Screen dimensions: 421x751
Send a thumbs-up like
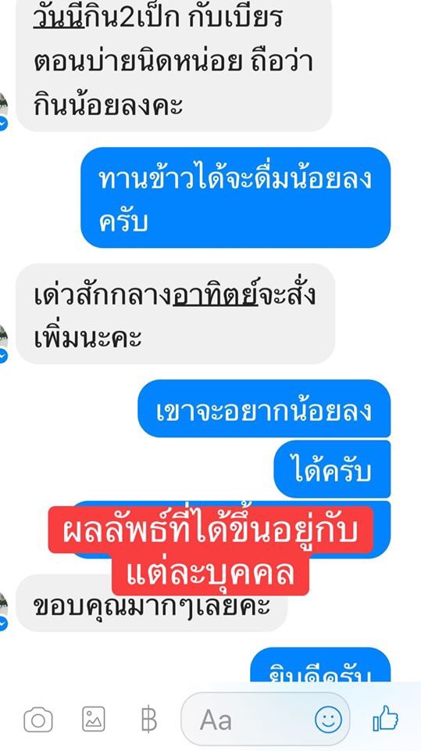pyautogui.click(x=386, y=718)
